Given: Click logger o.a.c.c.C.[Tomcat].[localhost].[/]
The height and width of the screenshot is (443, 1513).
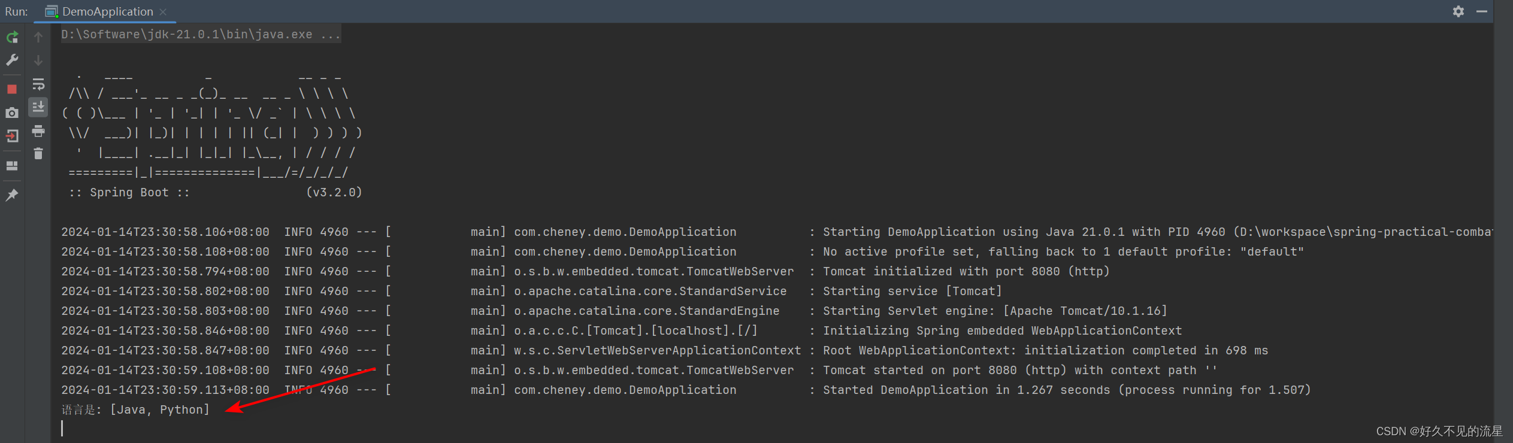Looking at the screenshot, I should pyautogui.click(x=636, y=330).
